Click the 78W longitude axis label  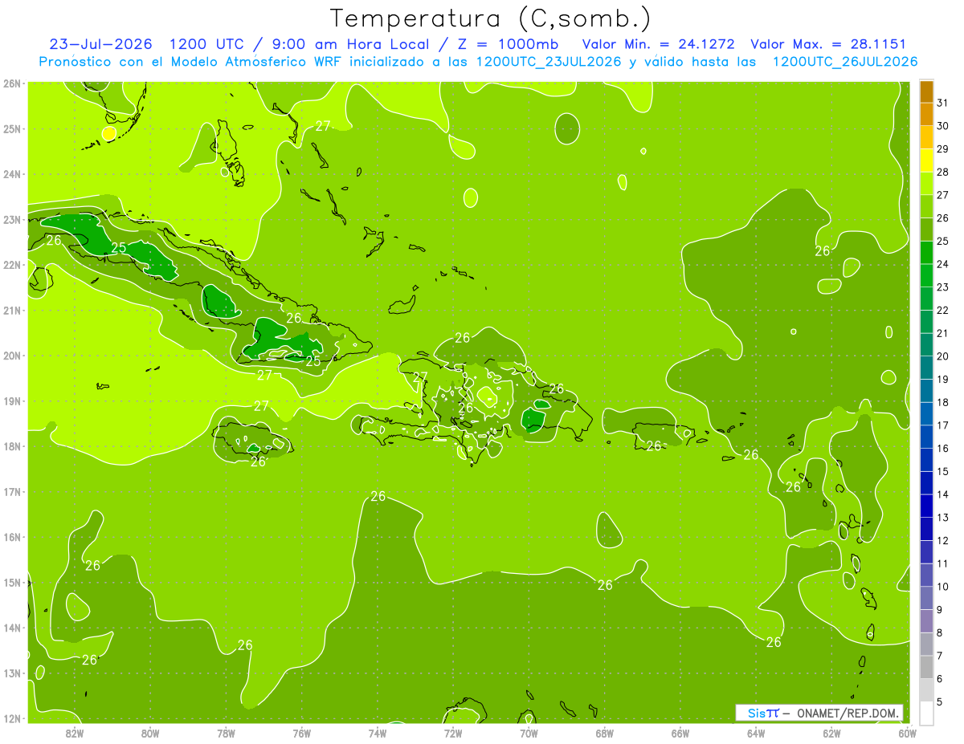click(x=226, y=734)
